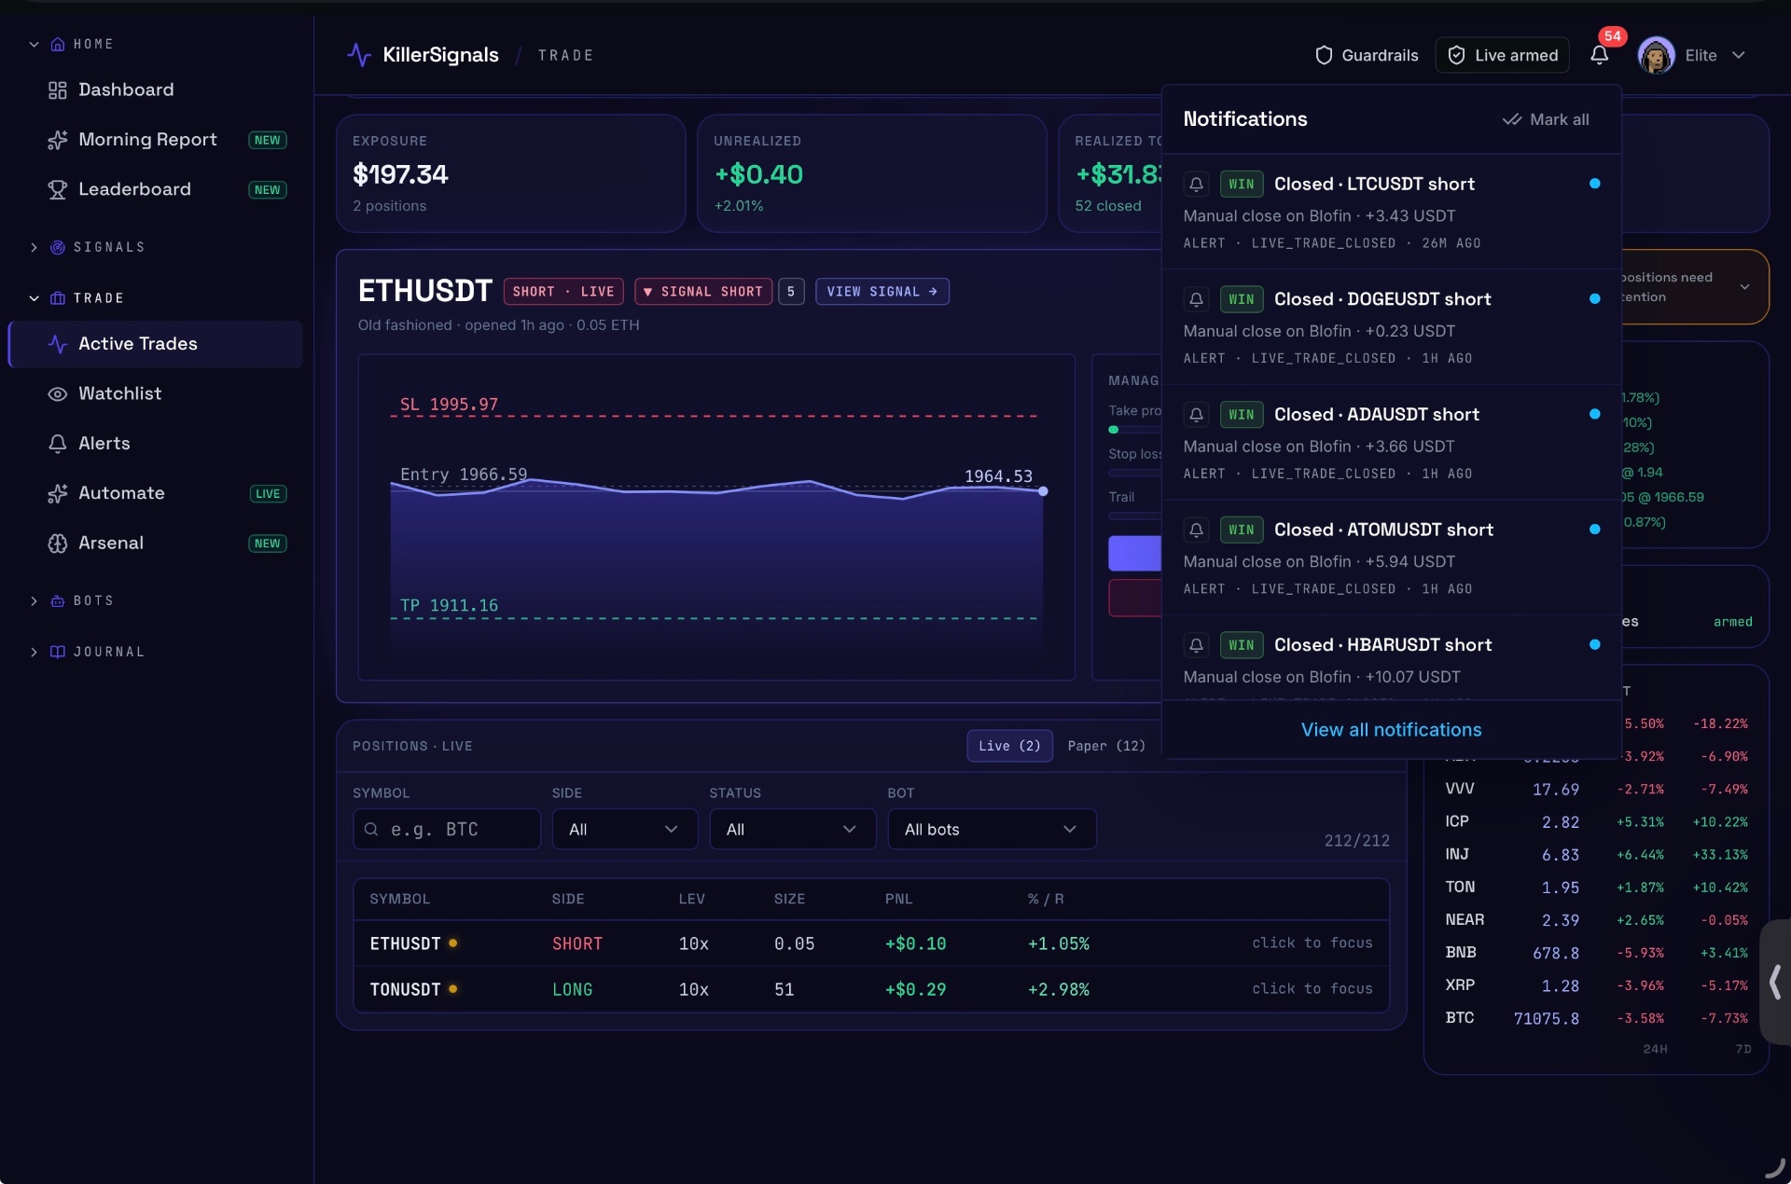Go to Watchlist page

pyautogui.click(x=155, y=393)
